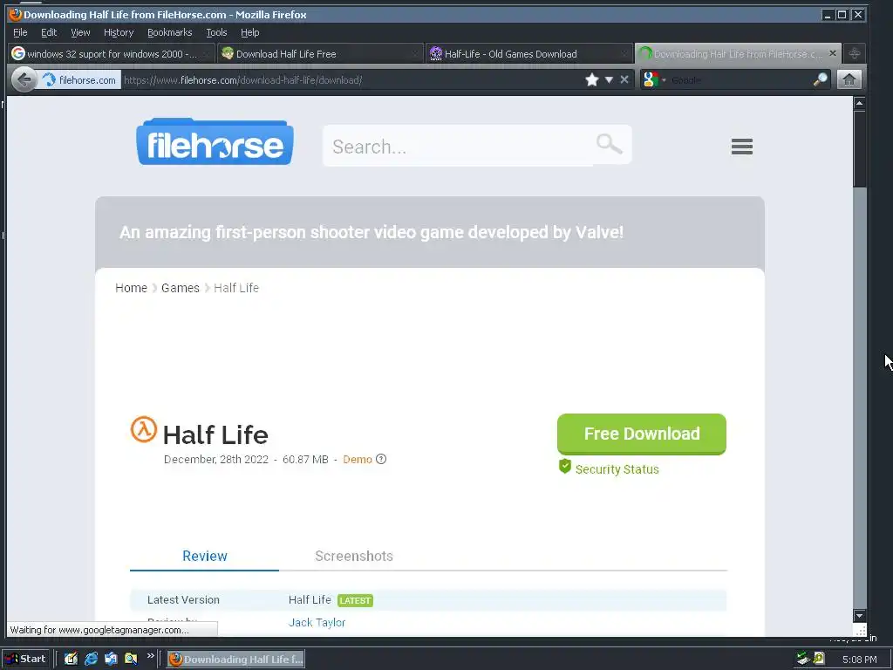The width and height of the screenshot is (893, 670).
Task: Click the FileHorse logo
Action: click(x=215, y=142)
